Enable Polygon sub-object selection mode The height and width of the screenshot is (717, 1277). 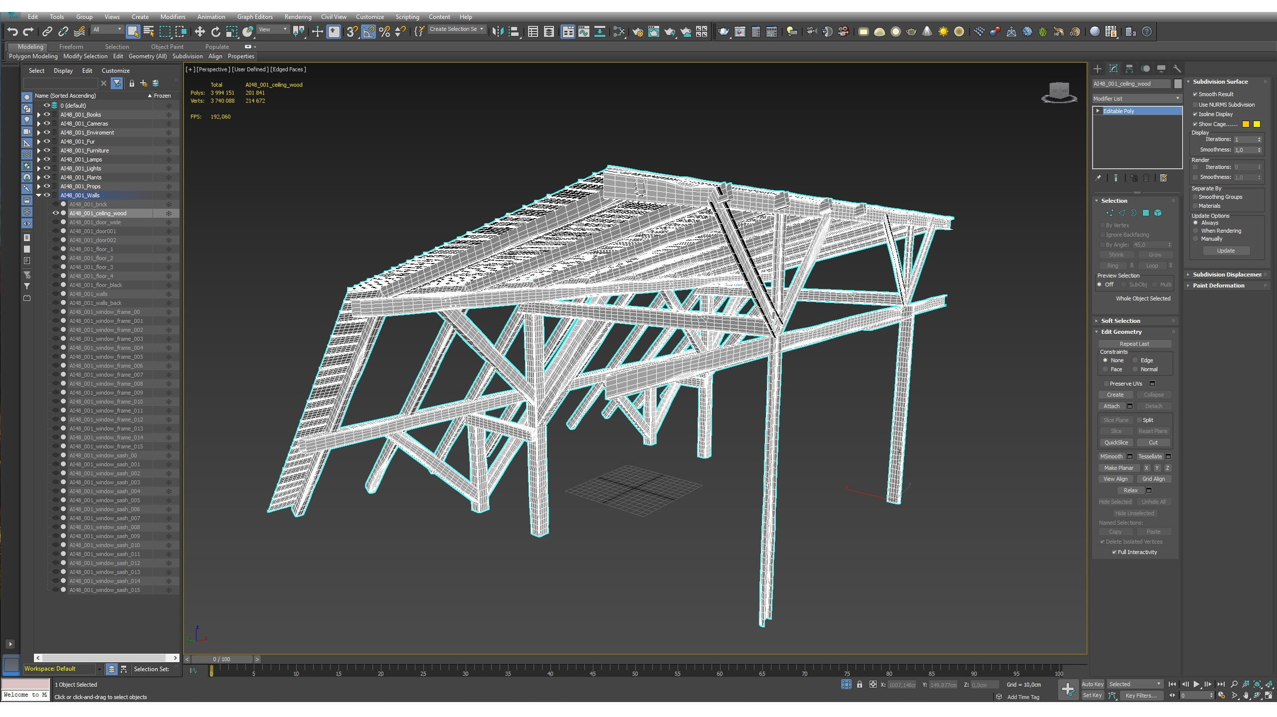1145,213
